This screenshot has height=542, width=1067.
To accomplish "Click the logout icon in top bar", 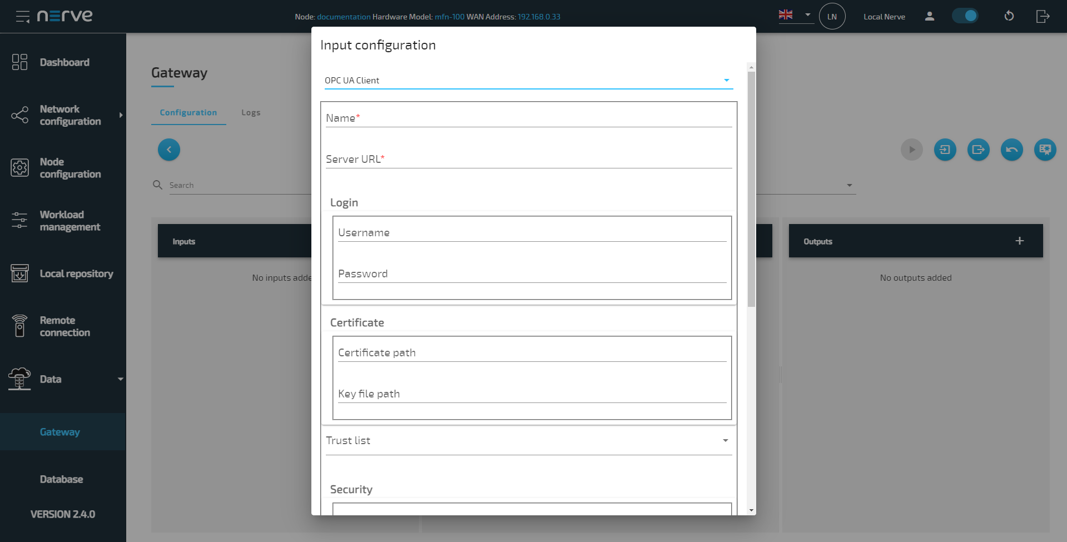I will pyautogui.click(x=1043, y=16).
